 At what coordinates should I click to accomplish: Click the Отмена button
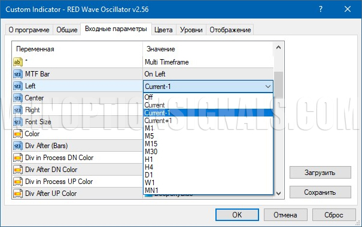coord(285,215)
